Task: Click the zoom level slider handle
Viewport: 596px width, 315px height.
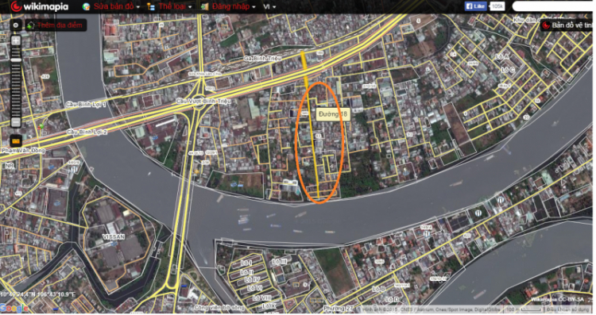Action: pyautogui.click(x=16, y=60)
